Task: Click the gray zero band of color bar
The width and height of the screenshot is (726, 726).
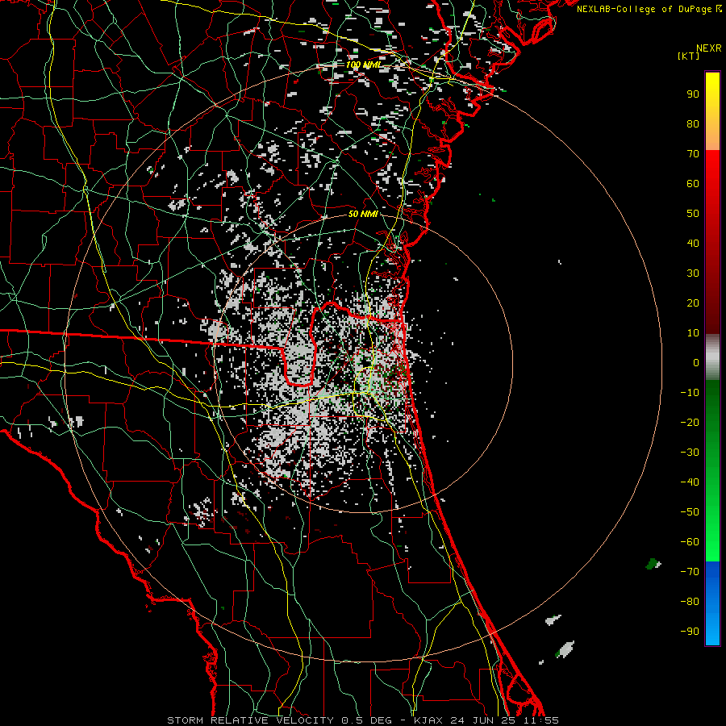Action: click(712, 357)
